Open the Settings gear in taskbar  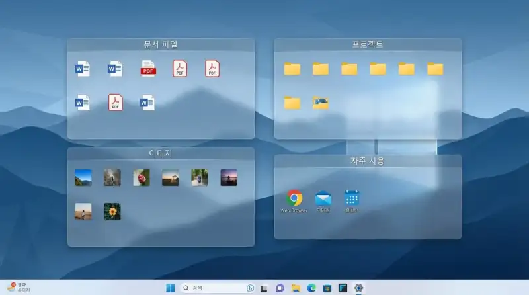tap(359, 288)
